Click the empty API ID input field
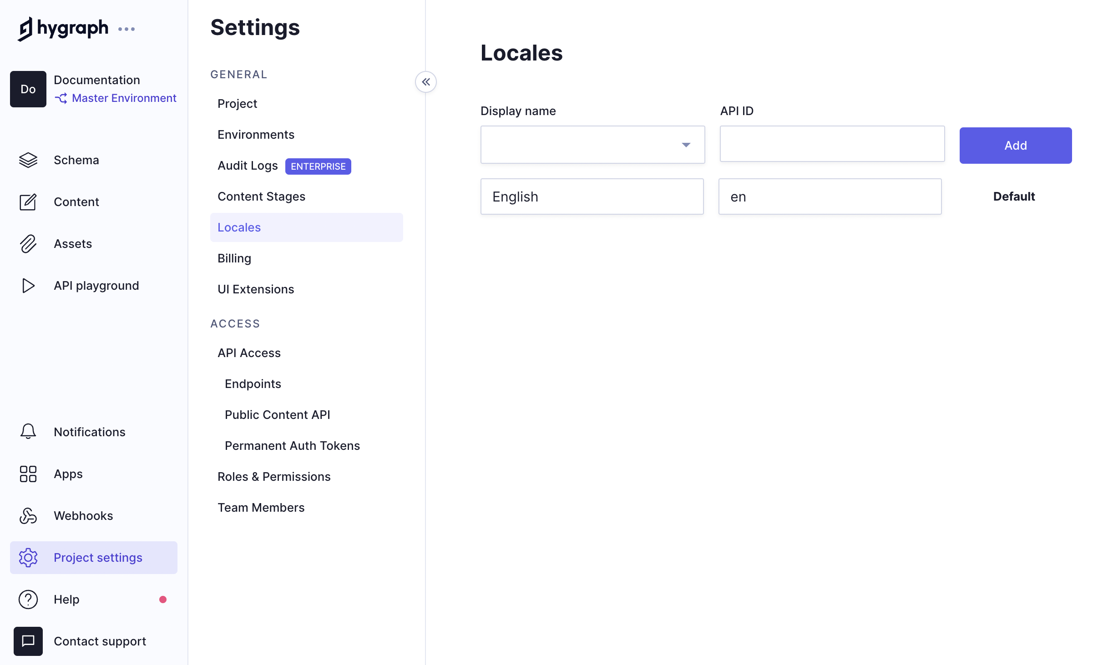This screenshot has width=1103, height=665. (x=832, y=144)
